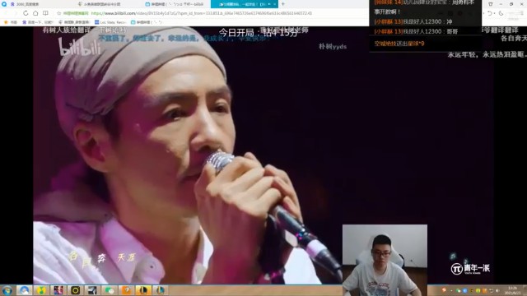This screenshot has width=527, height=296.
Task: Click the bilibili logo on the video
Action: pos(79,47)
